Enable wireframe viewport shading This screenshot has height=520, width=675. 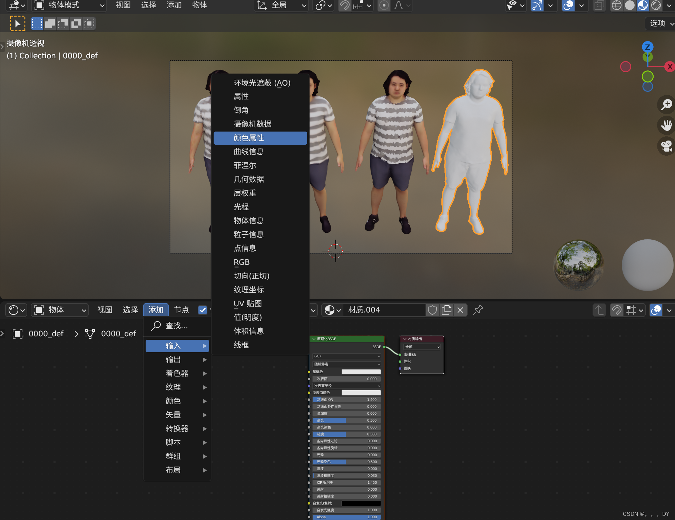point(617,6)
